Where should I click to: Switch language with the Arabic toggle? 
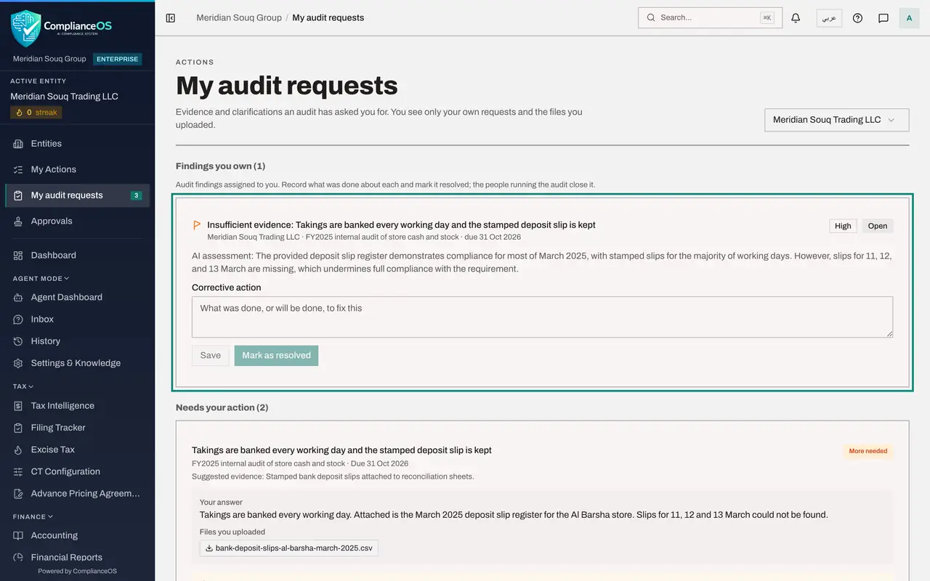[829, 18]
